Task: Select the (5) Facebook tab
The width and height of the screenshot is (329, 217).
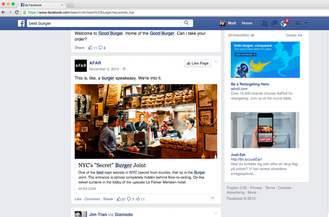Action: tap(42, 5)
